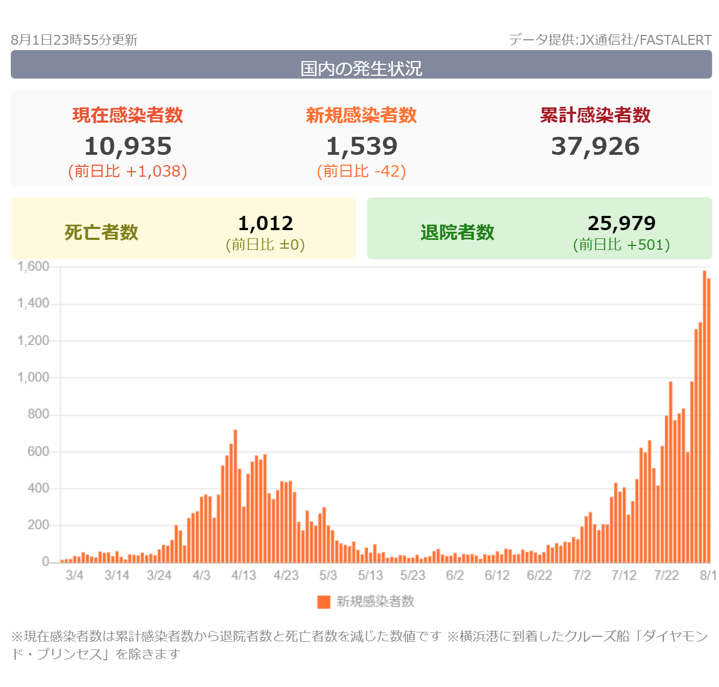Image resolution: width=719 pixels, height=687 pixels.
Task: Click the 前日比 +1,038 change text
Action: (x=128, y=172)
